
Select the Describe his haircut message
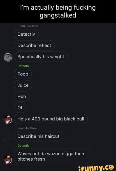(38, 136)
